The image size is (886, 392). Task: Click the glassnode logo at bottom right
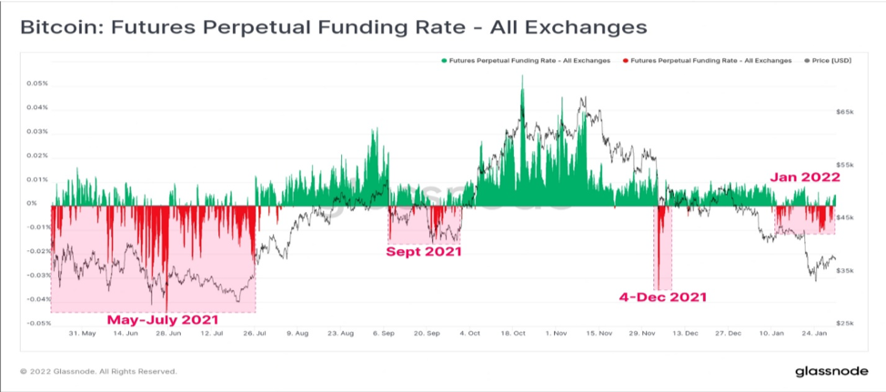[x=831, y=372]
